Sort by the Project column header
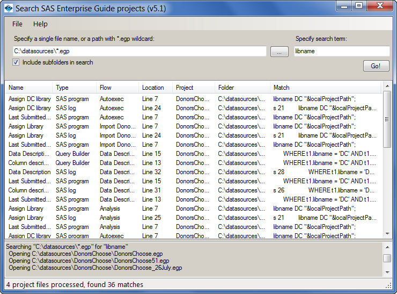 pos(194,88)
